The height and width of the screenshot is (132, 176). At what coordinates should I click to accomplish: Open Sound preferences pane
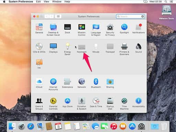139,48
